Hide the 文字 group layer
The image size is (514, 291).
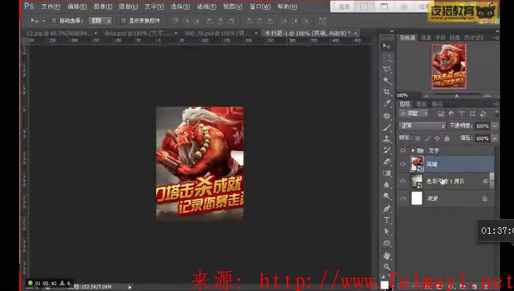(403, 150)
